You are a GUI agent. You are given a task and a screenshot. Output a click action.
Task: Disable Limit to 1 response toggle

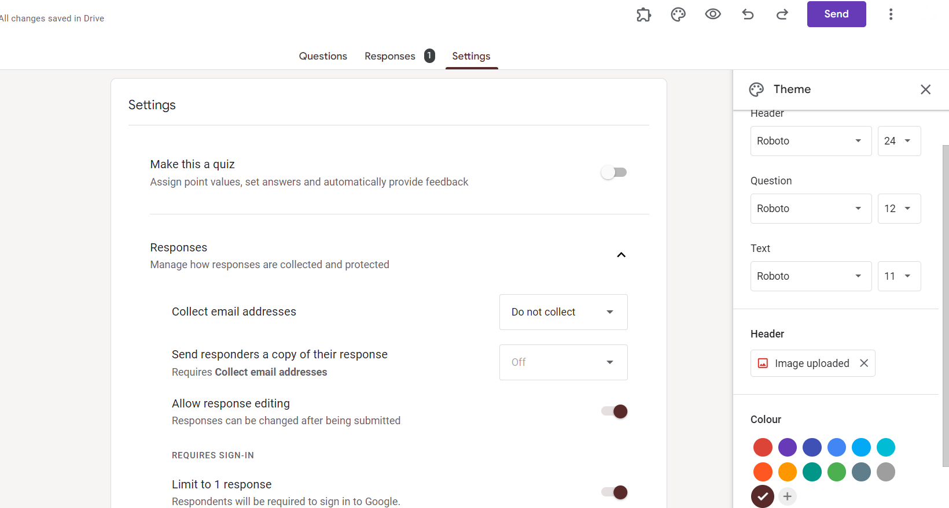pos(615,492)
